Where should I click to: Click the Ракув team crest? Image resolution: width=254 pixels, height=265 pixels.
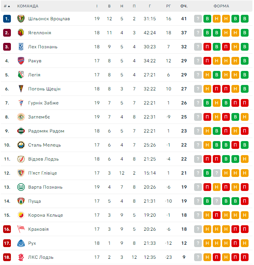point(21,61)
